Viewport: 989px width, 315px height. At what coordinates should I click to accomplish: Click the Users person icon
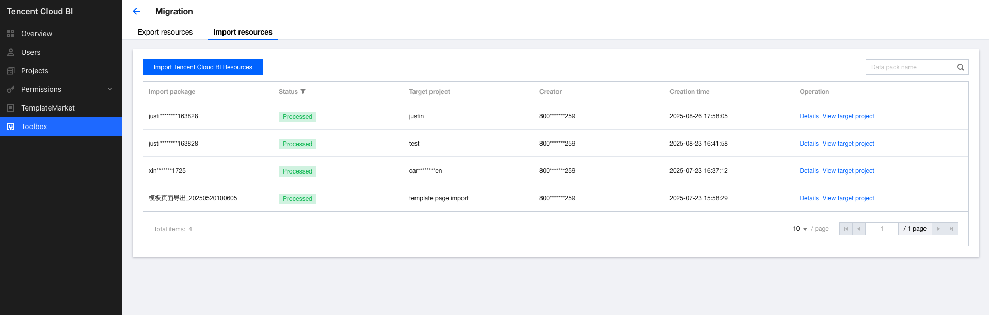[11, 52]
